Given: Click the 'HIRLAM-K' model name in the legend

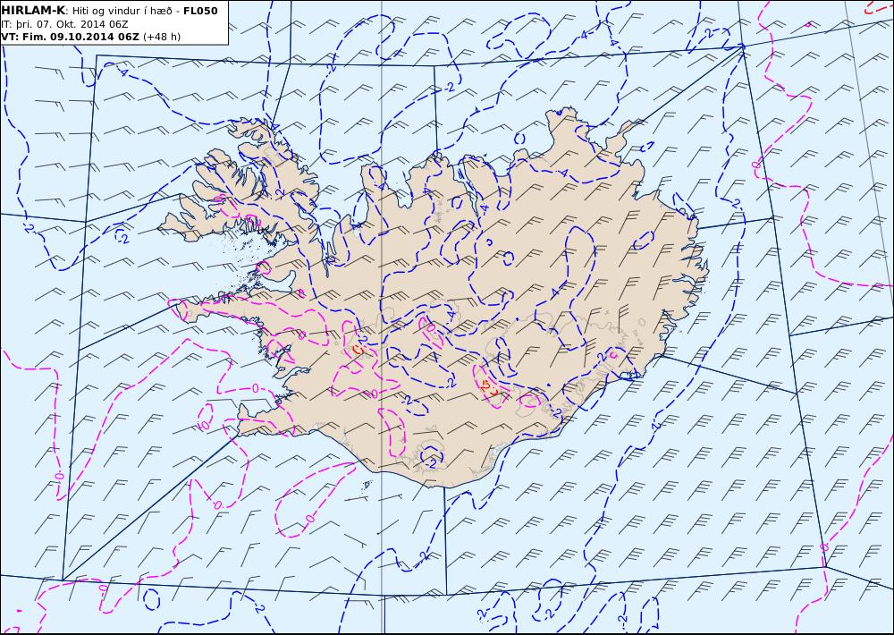Looking at the screenshot, I should point(33,11).
